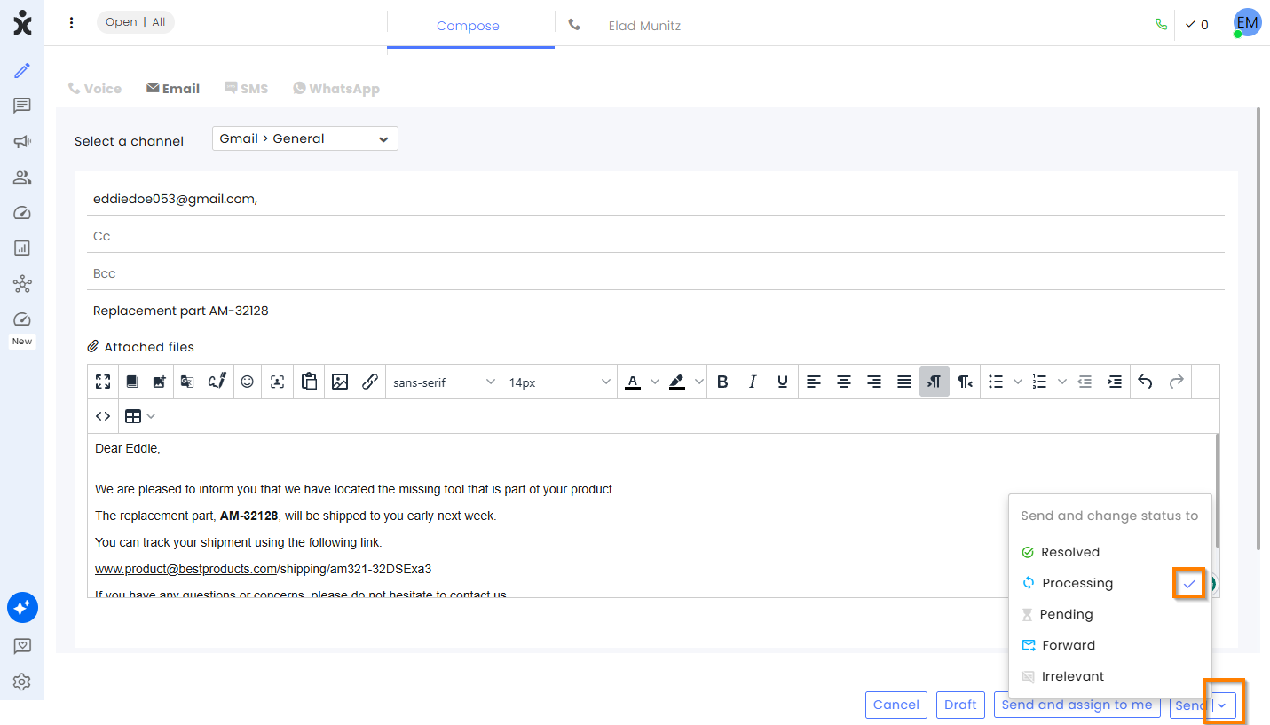Open the emoji picker
This screenshot has width=1270, height=725.
(248, 382)
